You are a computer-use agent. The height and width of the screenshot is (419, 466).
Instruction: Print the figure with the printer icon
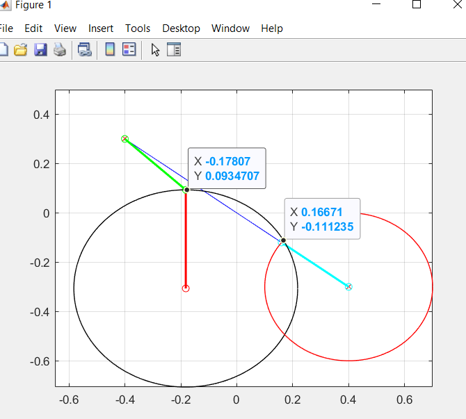point(59,50)
